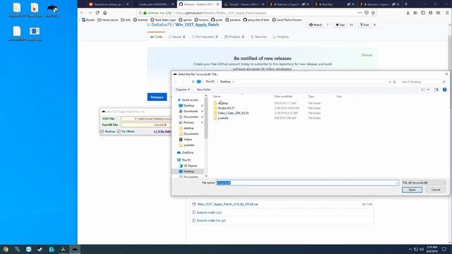Viewport: 452px width, 254px height.
Task: Click the help question mark icon in dialog
Action: [444, 90]
